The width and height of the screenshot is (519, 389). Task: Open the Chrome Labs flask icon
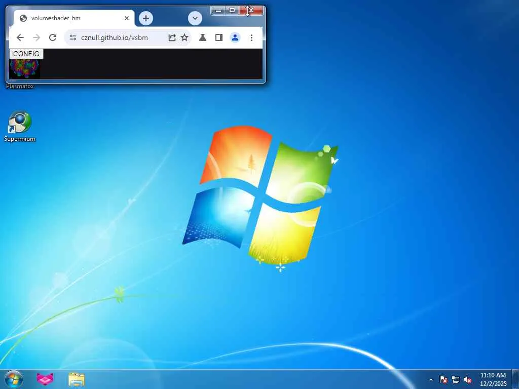[203, 37]
